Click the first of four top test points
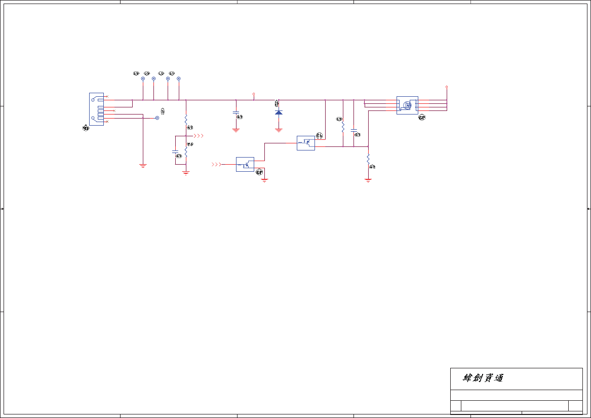591x418 pixels. coord(143,79)
